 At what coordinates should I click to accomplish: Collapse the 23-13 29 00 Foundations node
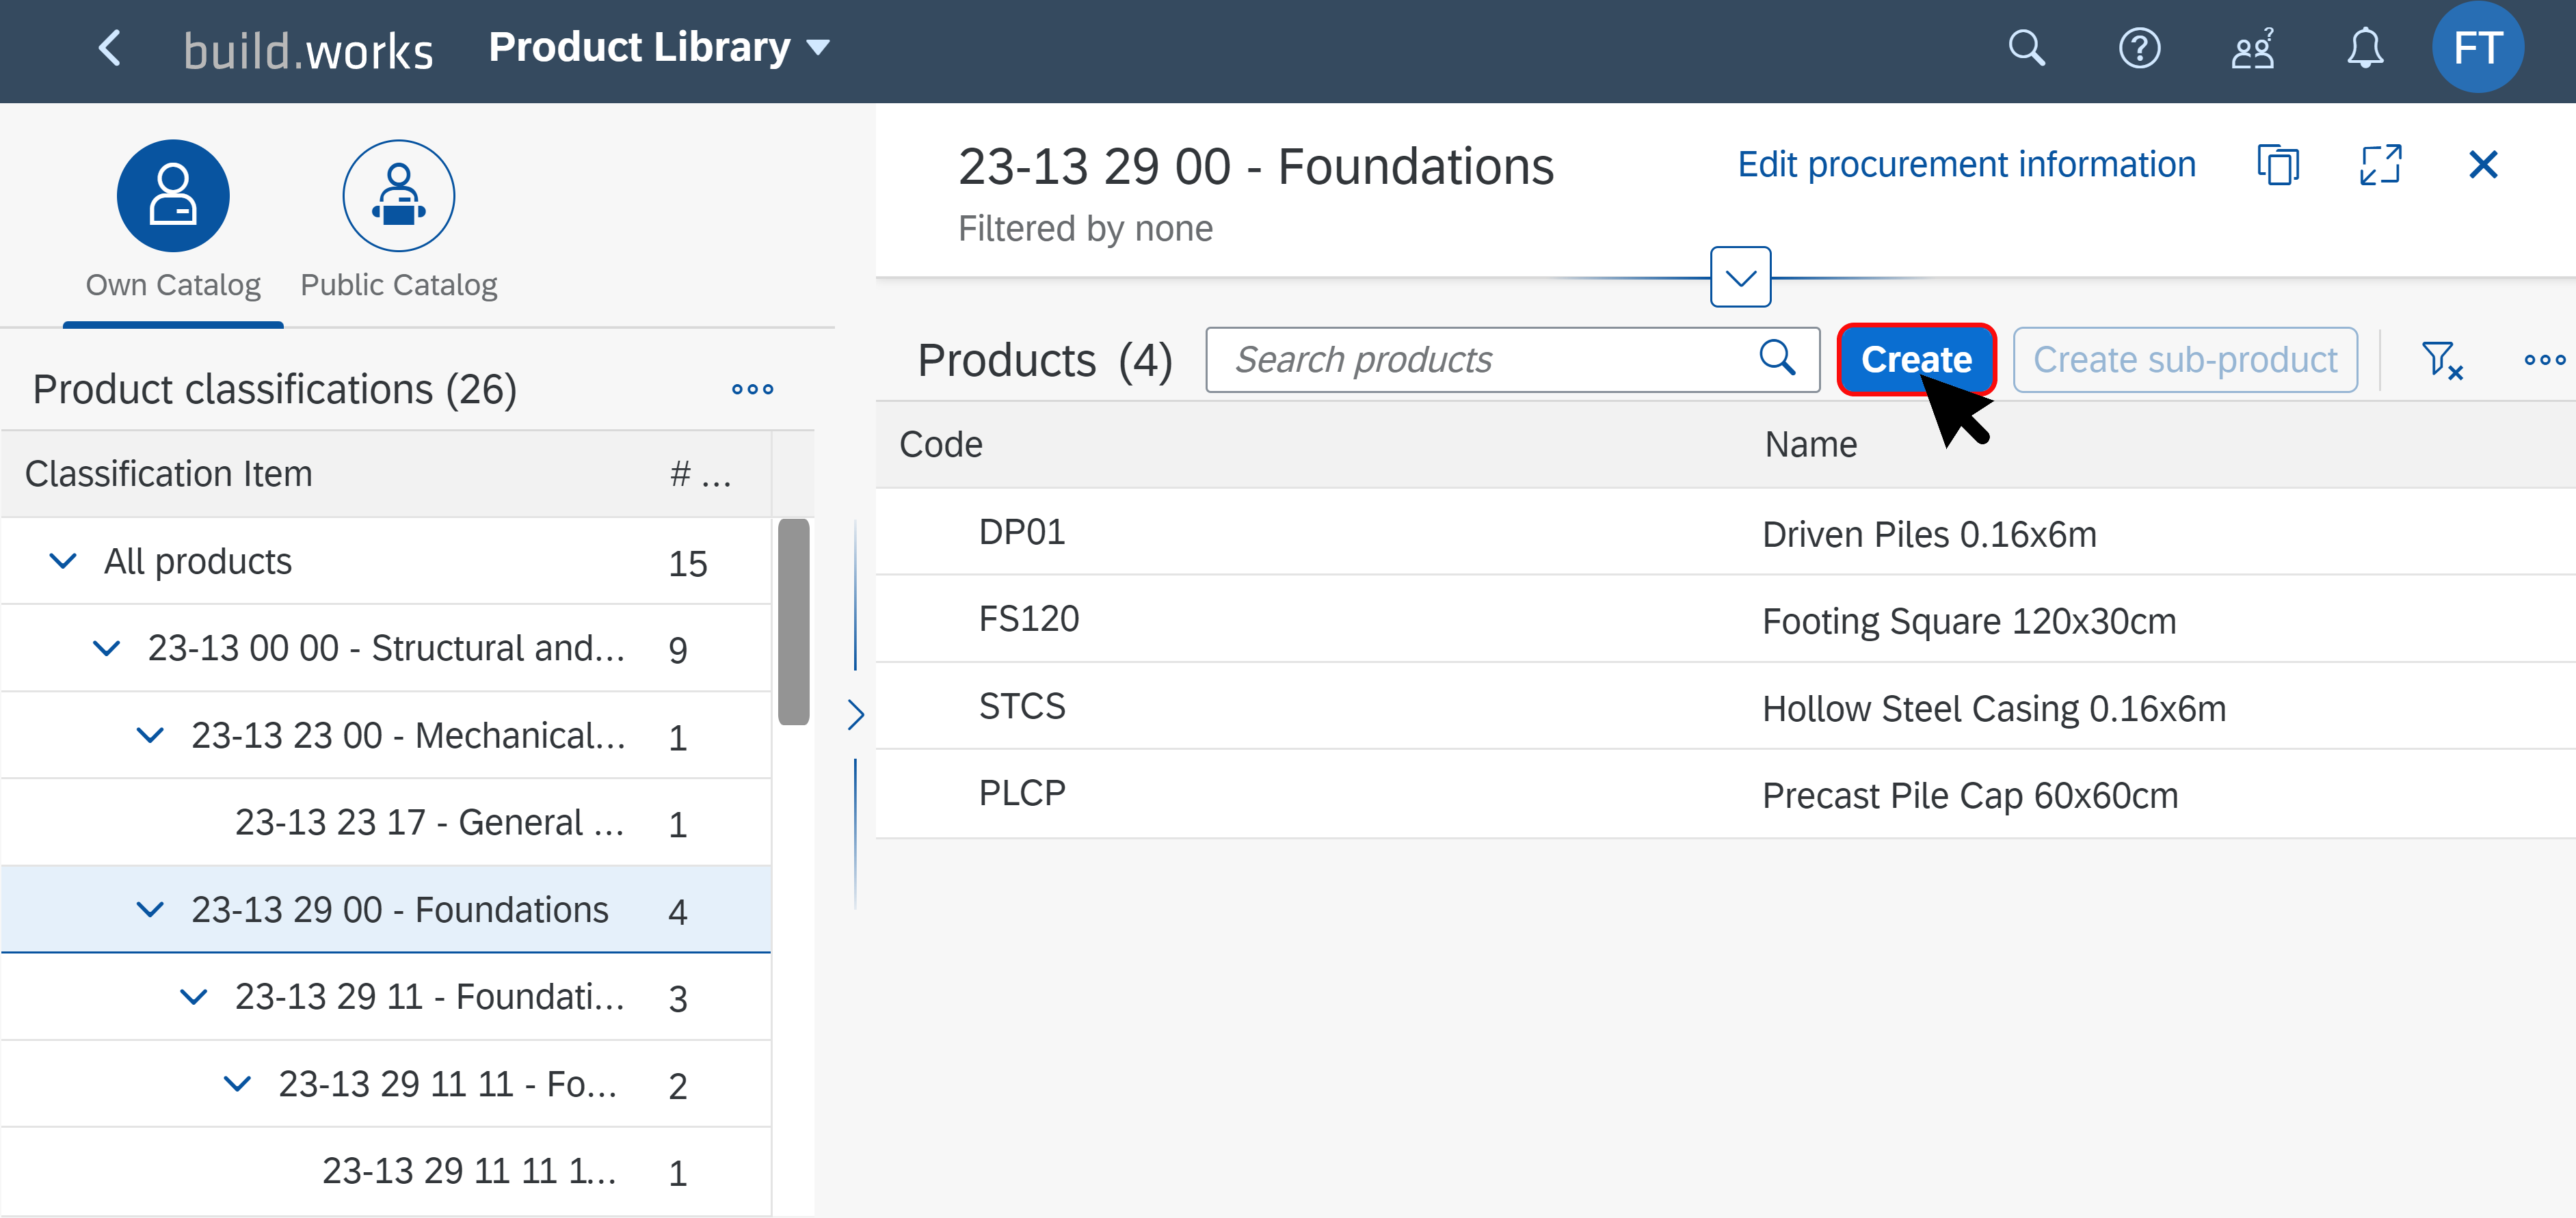click(x=150, y=910)
